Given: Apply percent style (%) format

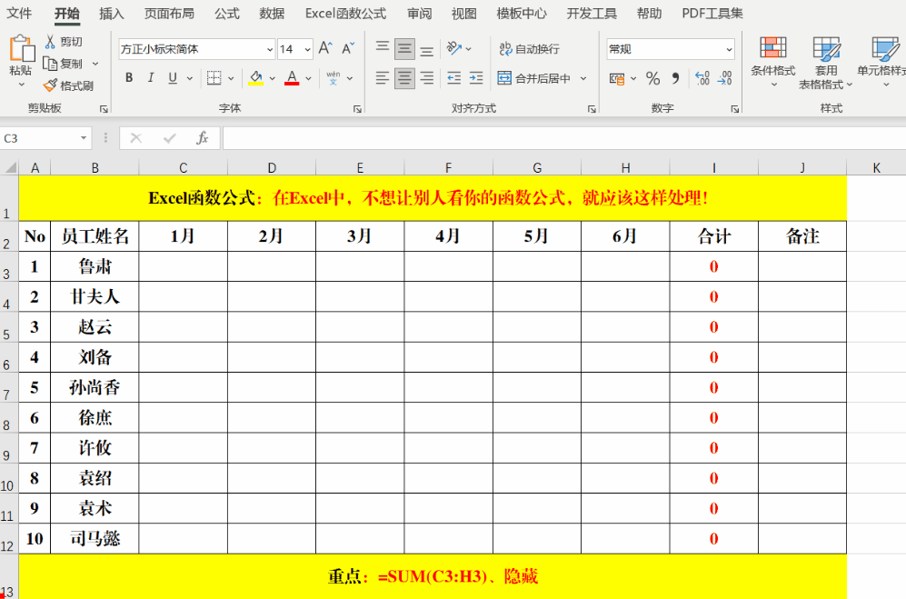Looking at the screenshot, I should pyautogui.click(x=653, y=78).
